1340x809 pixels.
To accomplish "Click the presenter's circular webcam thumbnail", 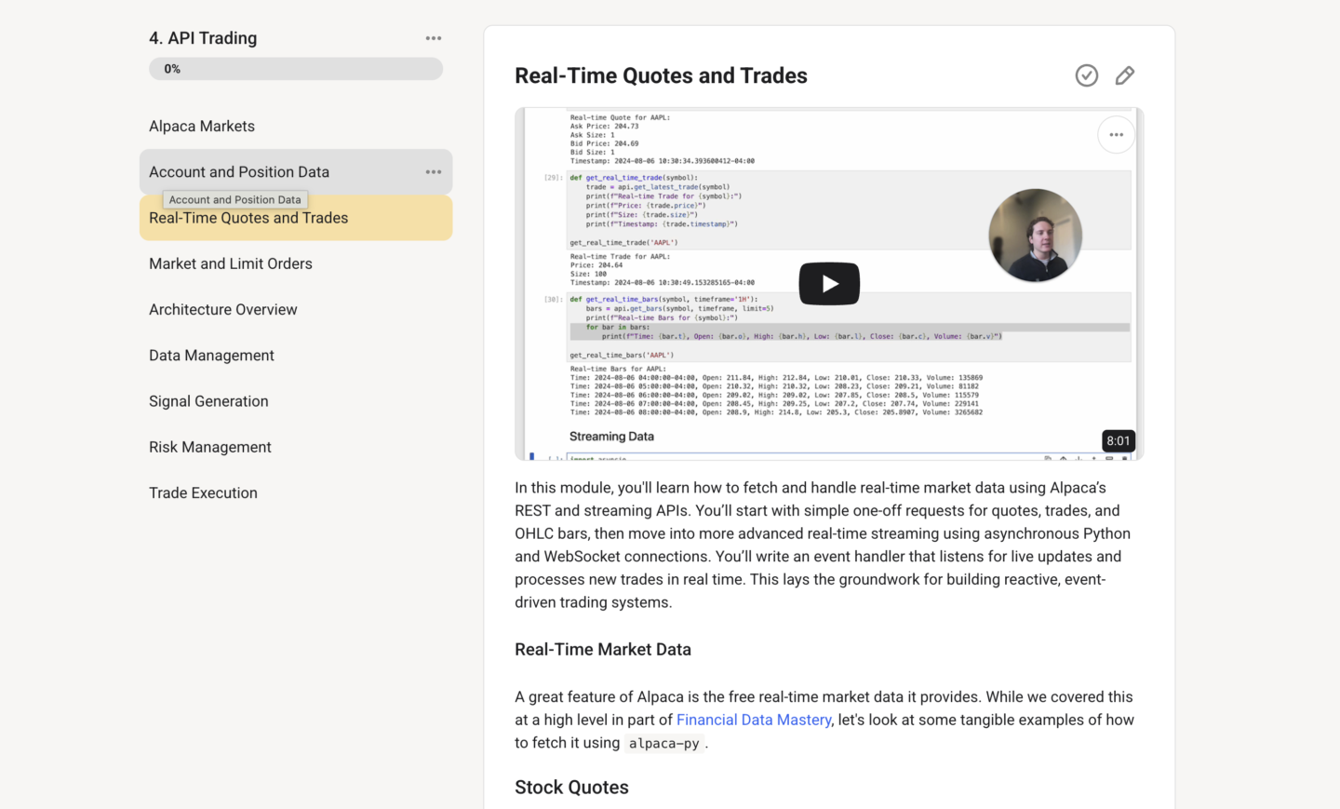I will tap(1035, 236).
